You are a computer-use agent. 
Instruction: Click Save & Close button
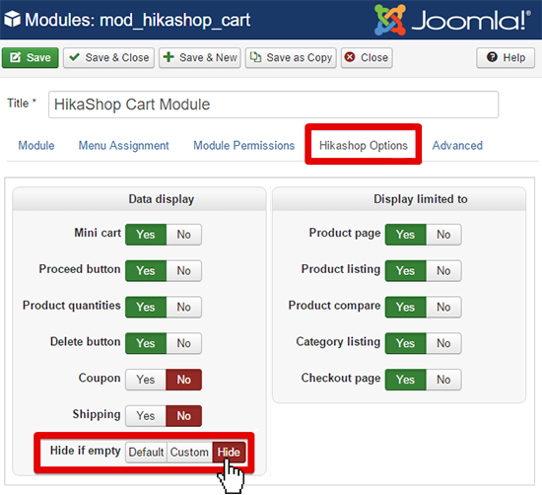108,57
